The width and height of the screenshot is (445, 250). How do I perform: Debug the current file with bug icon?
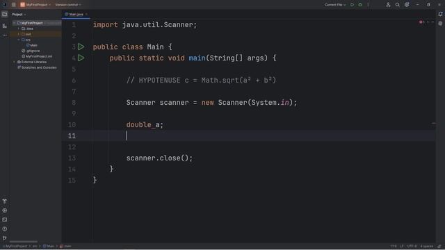360,5
